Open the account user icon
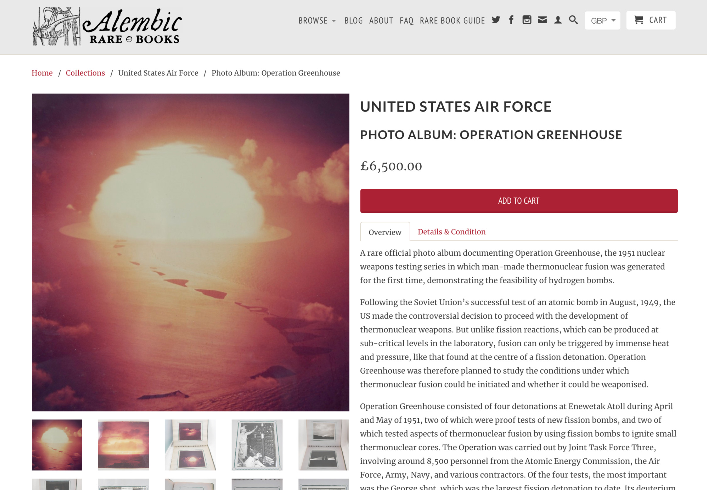Screen dimensions: 707x490 click(x=558, y=20)
